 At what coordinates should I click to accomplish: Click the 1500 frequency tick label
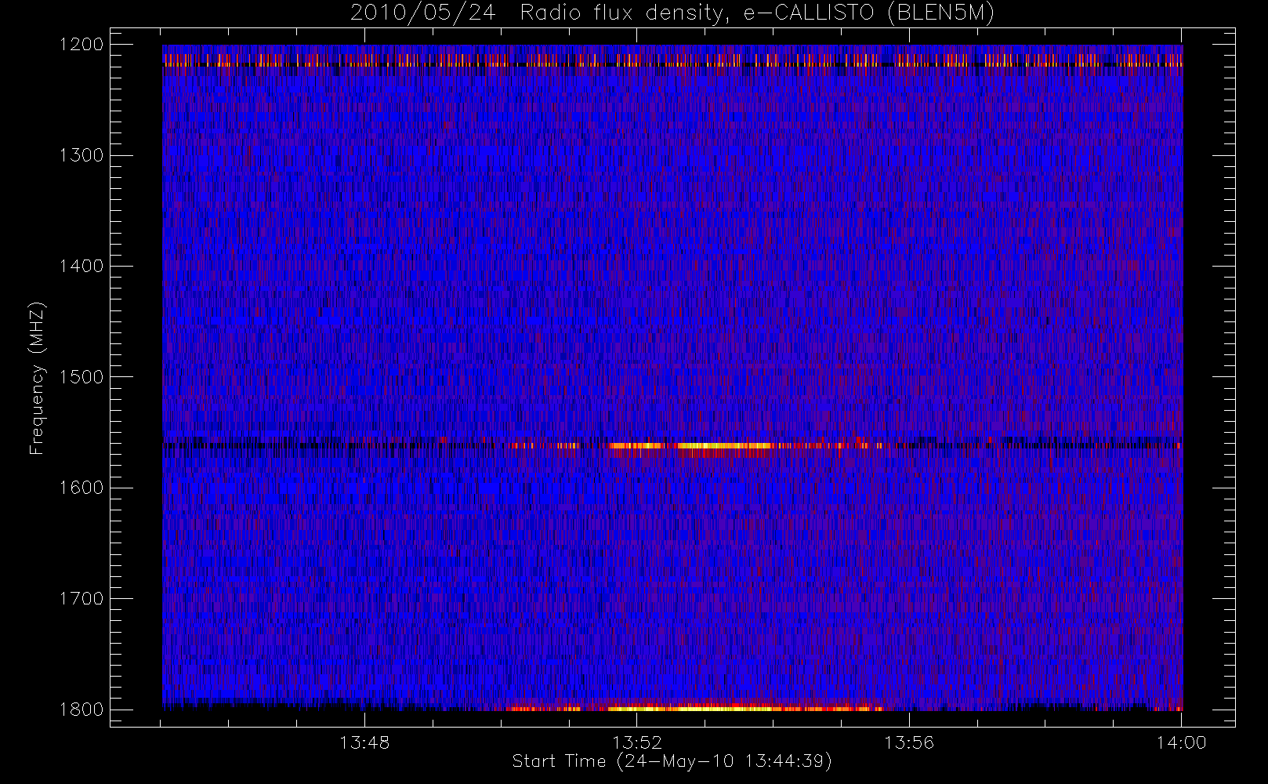pos(82,377)
